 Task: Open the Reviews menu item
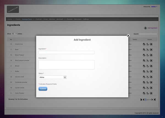pos(70,19)
